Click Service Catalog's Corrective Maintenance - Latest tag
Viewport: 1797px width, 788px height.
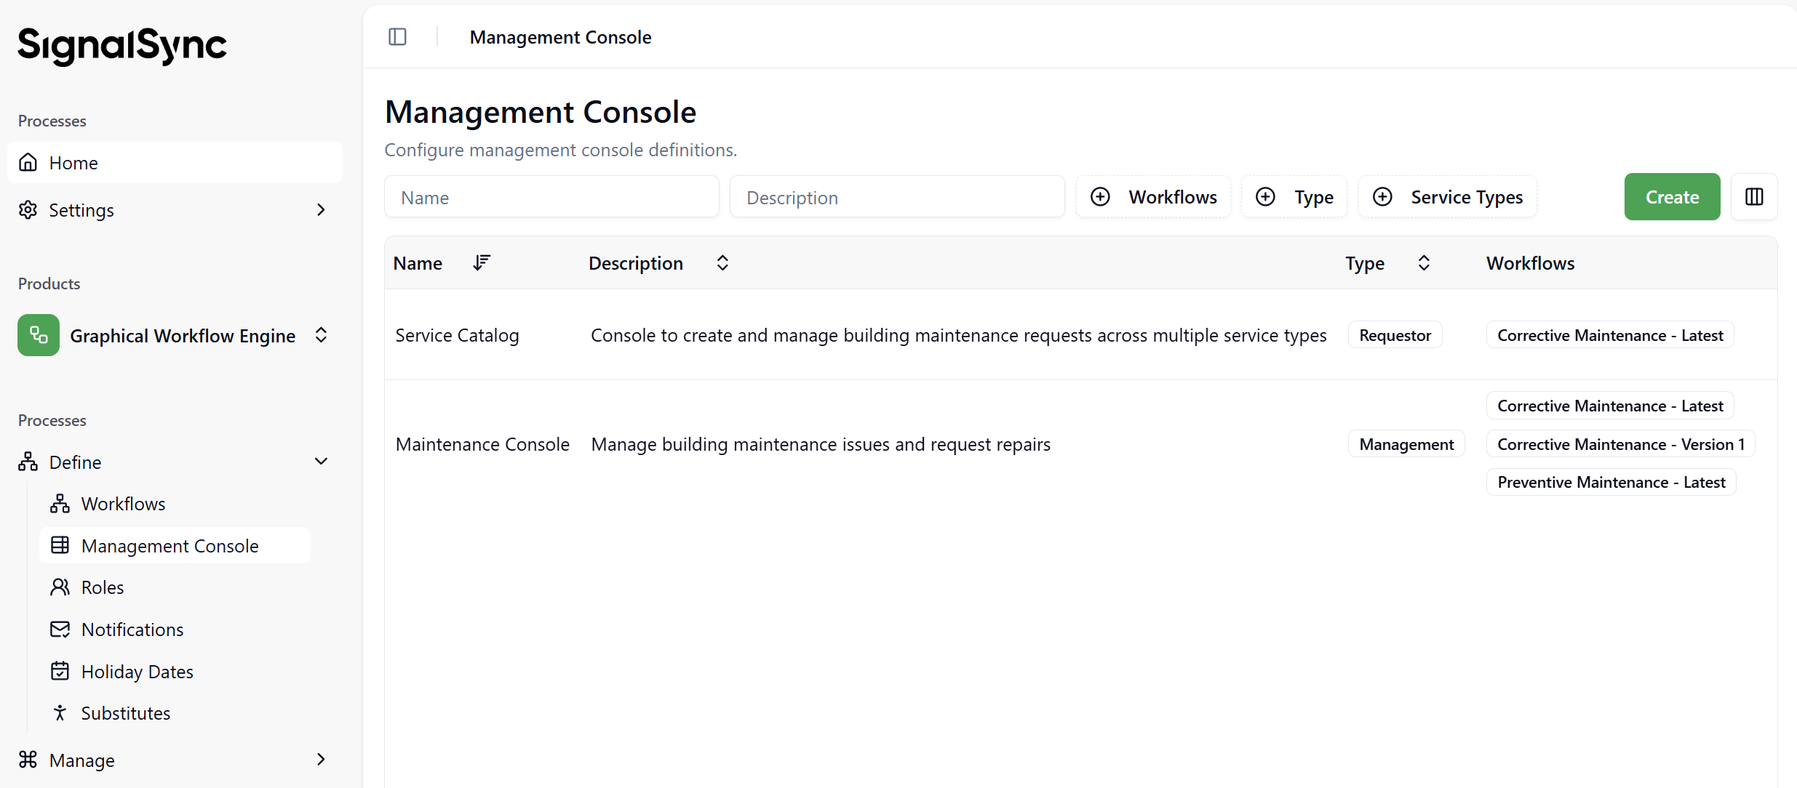pos(1610,335)
